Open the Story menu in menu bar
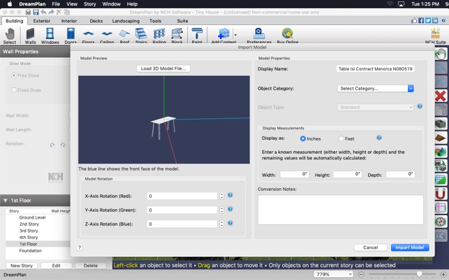The width and height of the screenshot is (449, 280). click(90, 4)
